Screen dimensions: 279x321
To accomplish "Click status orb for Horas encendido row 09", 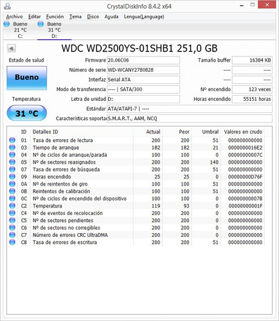I will click(x=12, y=177).
